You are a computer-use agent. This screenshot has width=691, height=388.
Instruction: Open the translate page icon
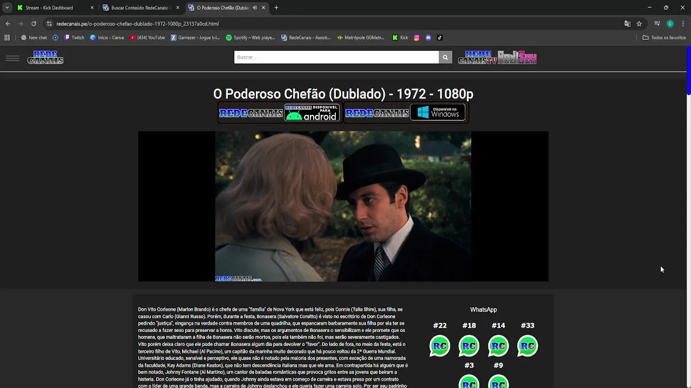coord(627,24)
